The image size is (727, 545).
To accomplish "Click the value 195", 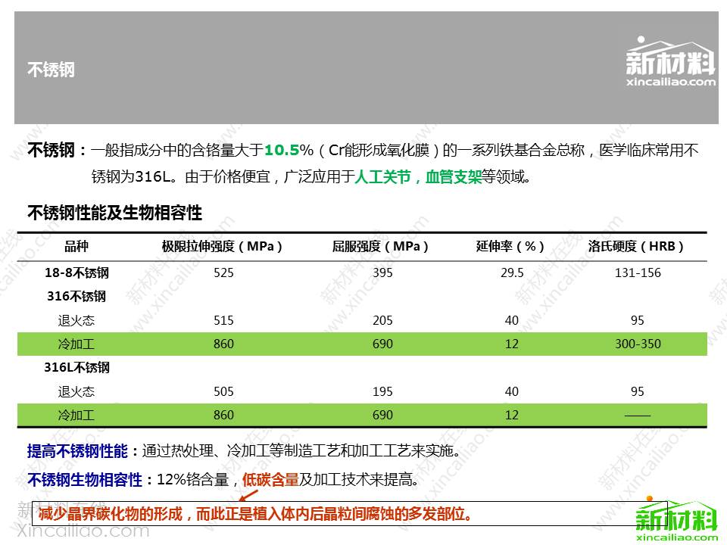I will (x=382, y=392).
